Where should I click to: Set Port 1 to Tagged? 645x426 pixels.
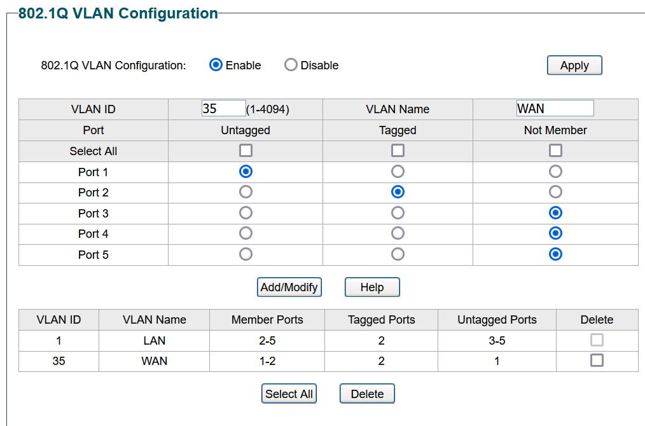[398, 172]
